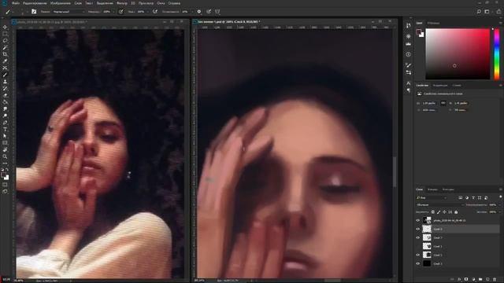The image size is (504, 283).
Task: Select the Gradient tool
Action: (x=5, y=102)
